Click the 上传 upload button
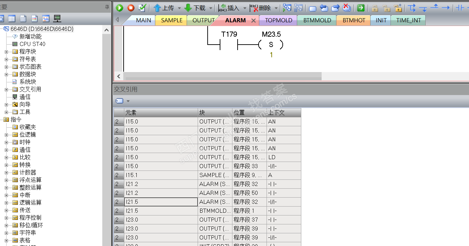Screen dimensions: 469x246 pyautogui.click(x=164, y=8)
